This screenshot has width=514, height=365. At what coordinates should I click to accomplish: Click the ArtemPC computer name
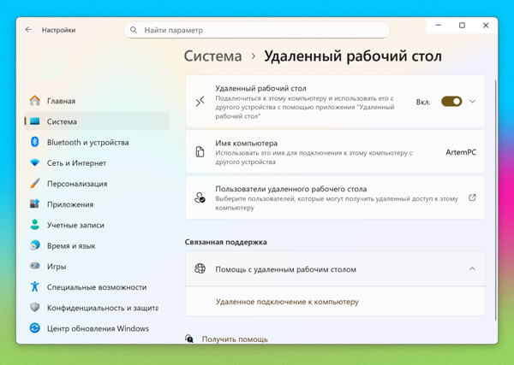[x=461, y=152]
